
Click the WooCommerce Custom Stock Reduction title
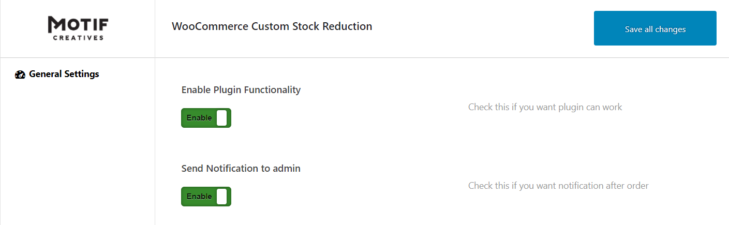tap(272, 26)
